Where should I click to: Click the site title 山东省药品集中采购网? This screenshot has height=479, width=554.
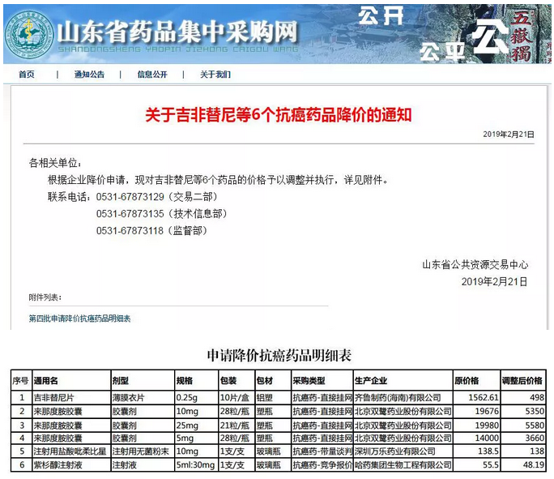click(177, 32)
